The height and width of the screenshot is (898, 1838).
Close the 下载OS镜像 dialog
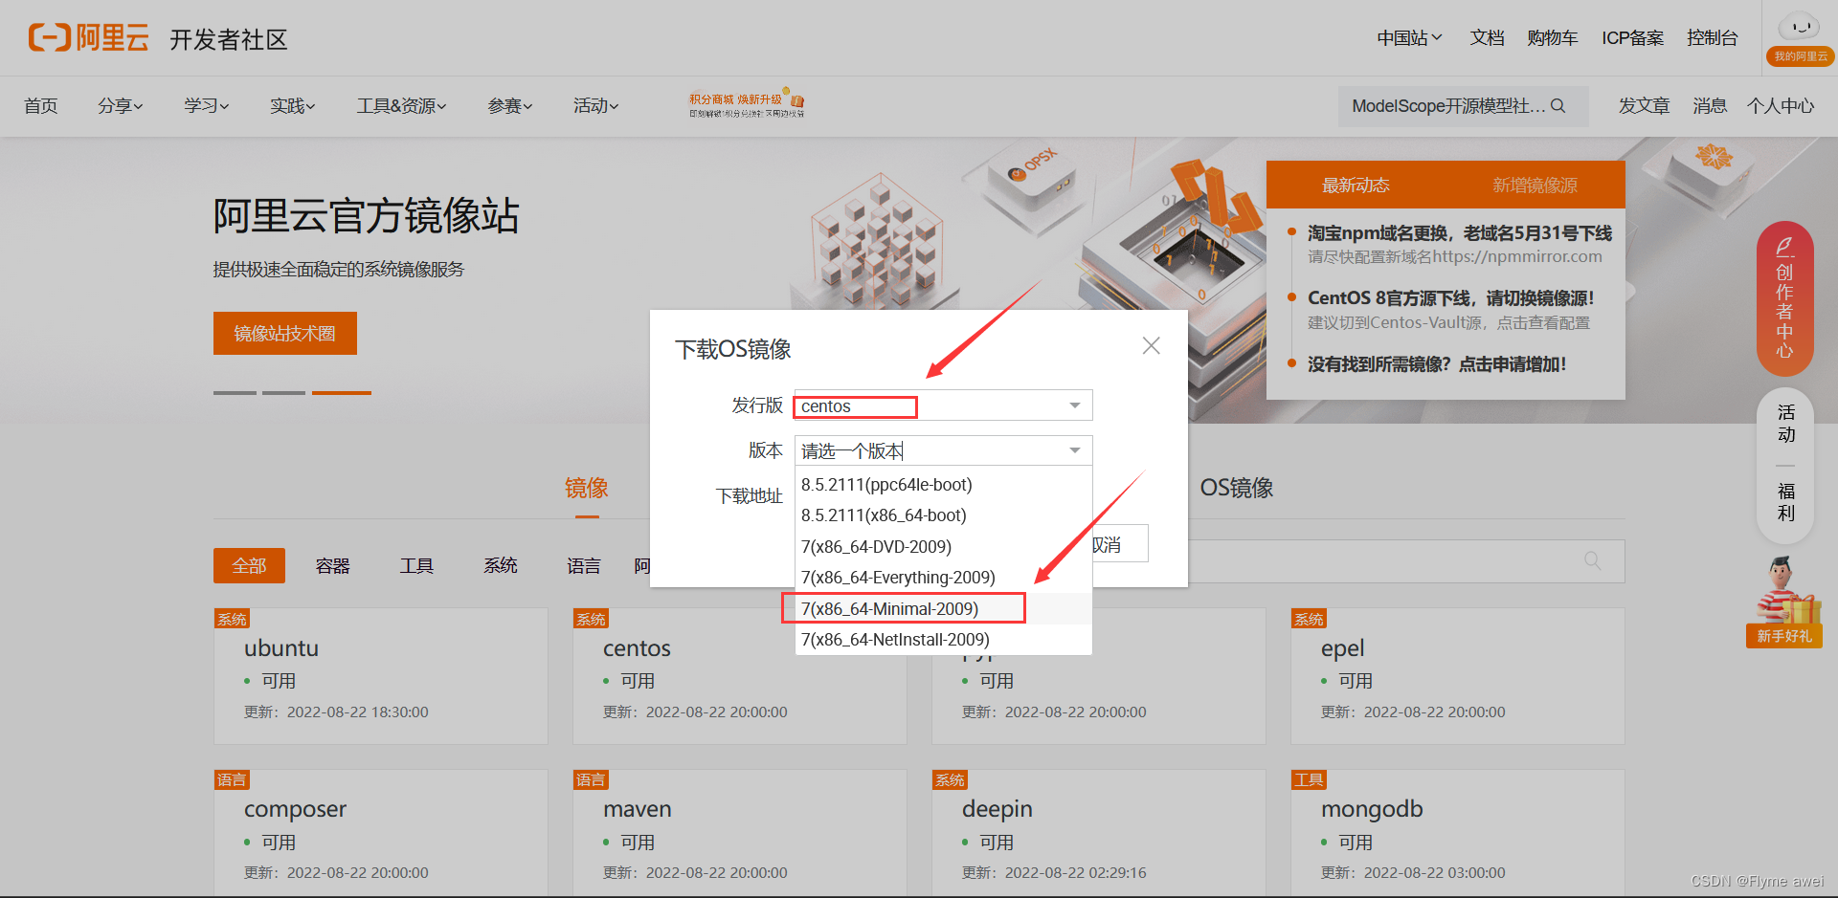[1150, 345]
